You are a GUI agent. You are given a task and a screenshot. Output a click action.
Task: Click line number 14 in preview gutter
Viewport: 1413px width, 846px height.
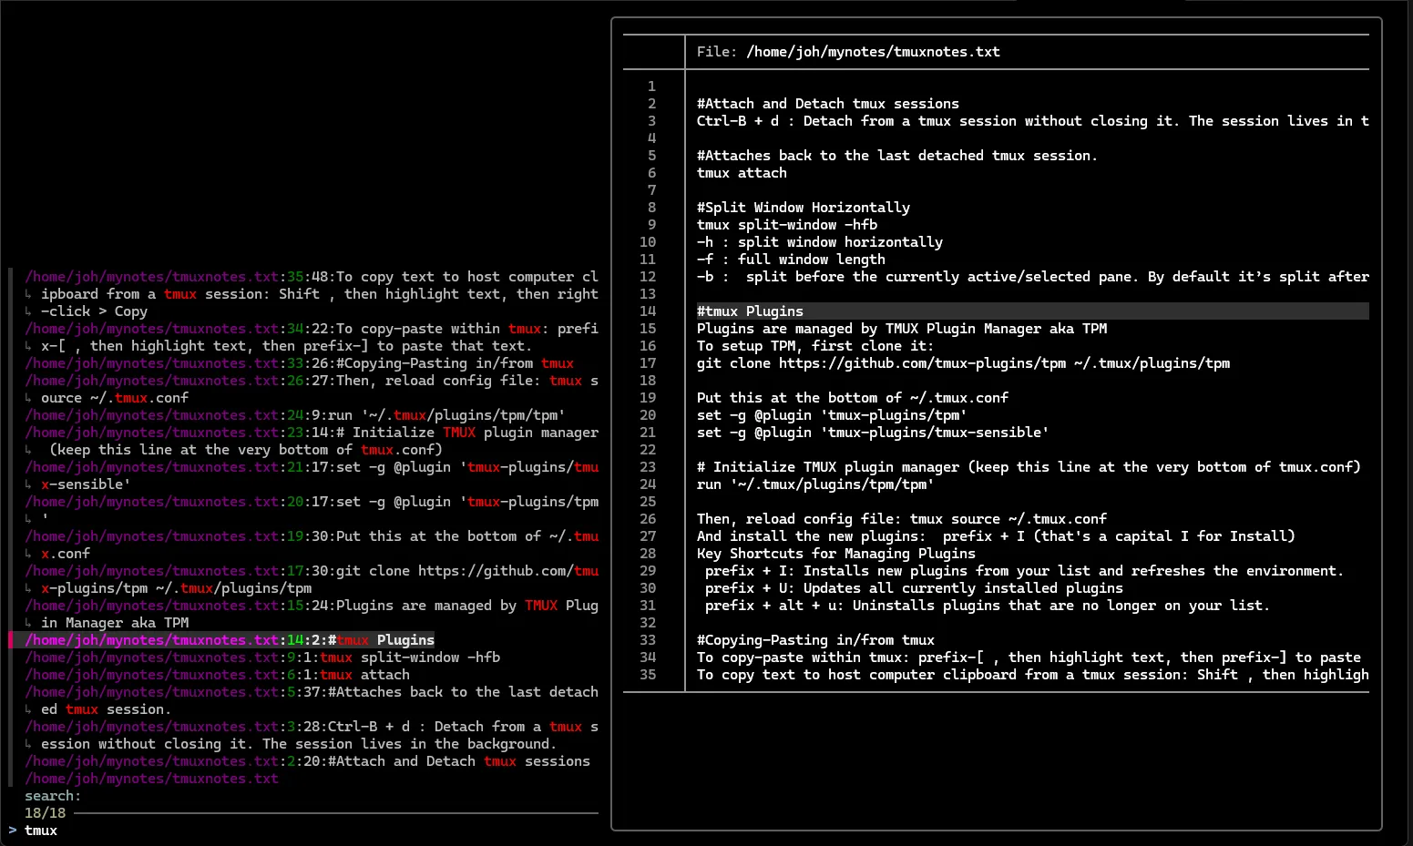pos(648,311)
